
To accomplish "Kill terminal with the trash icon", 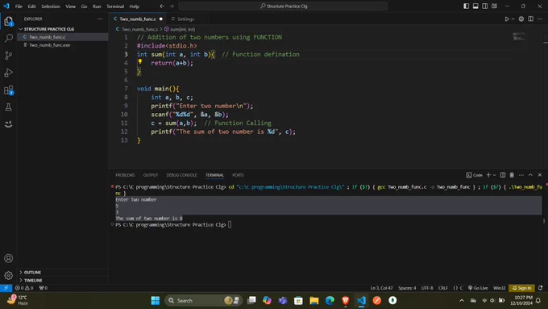I will click(512, 175).
